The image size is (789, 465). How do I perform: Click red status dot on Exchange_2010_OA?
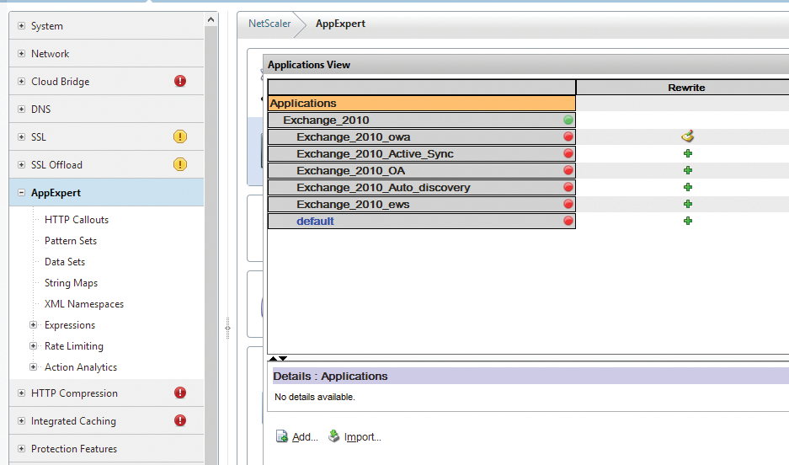click(x=568, y=170)
